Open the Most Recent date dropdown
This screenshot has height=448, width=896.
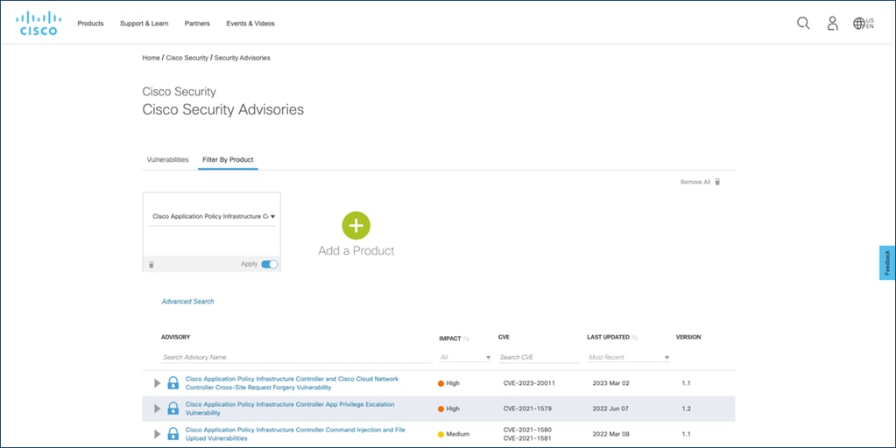628,357
